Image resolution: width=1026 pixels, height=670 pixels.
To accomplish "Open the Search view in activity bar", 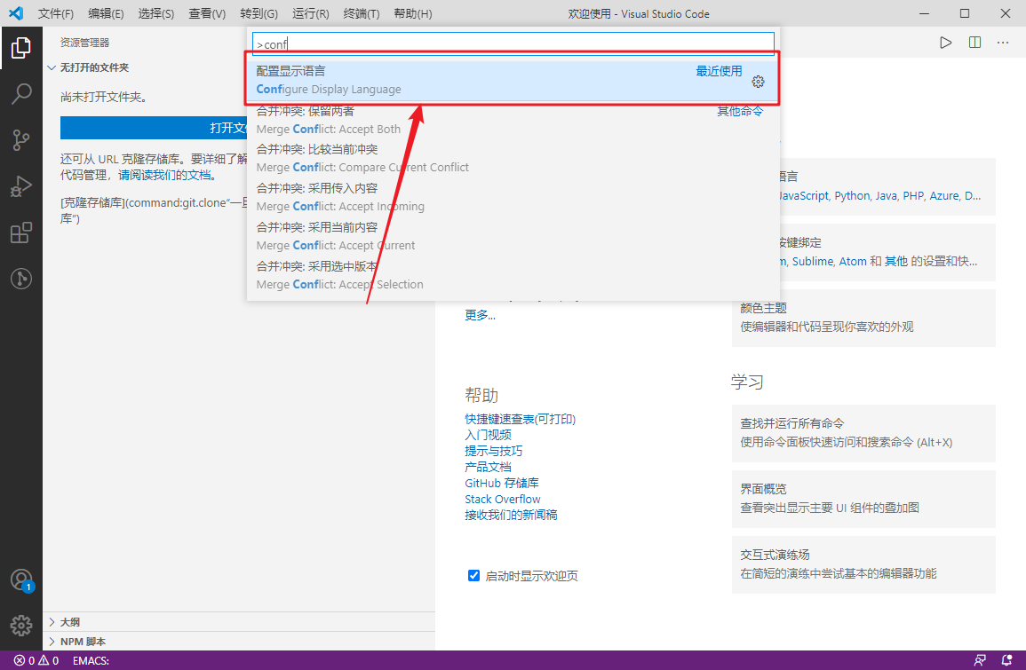I will [21, 94].
